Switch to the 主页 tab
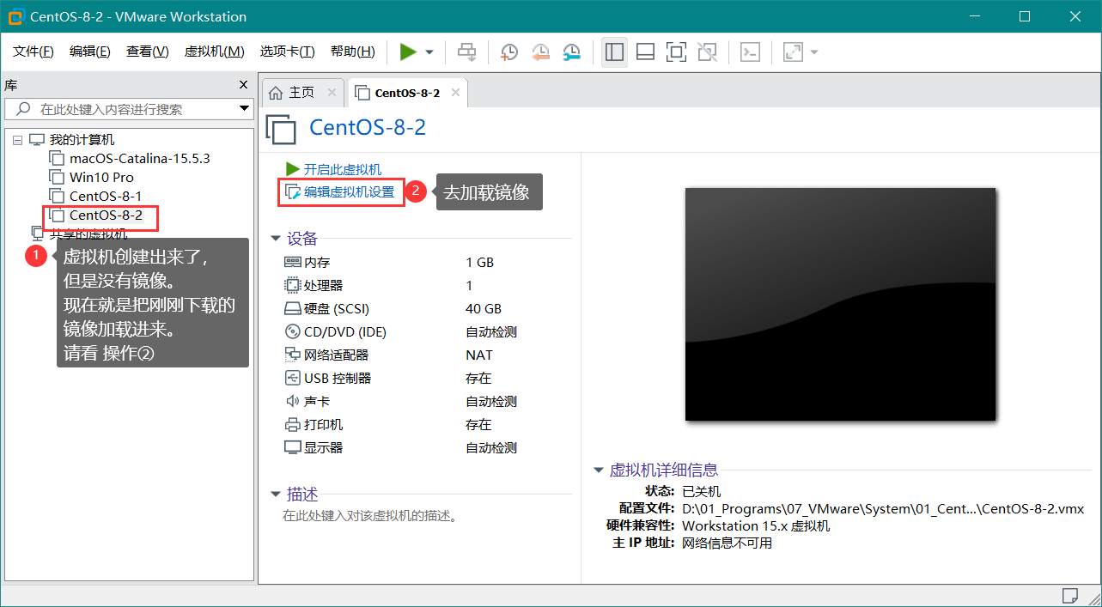Image resolution: width=1102 pixels, height=607 pixels. [x=292, y=93]
